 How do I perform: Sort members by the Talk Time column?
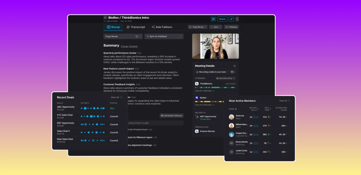click(268, 109)
